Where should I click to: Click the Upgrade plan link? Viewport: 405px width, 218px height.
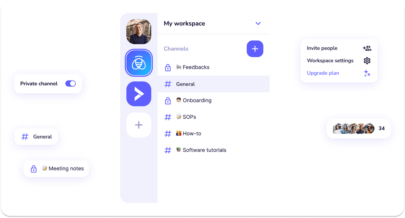(x=323, y=73)
